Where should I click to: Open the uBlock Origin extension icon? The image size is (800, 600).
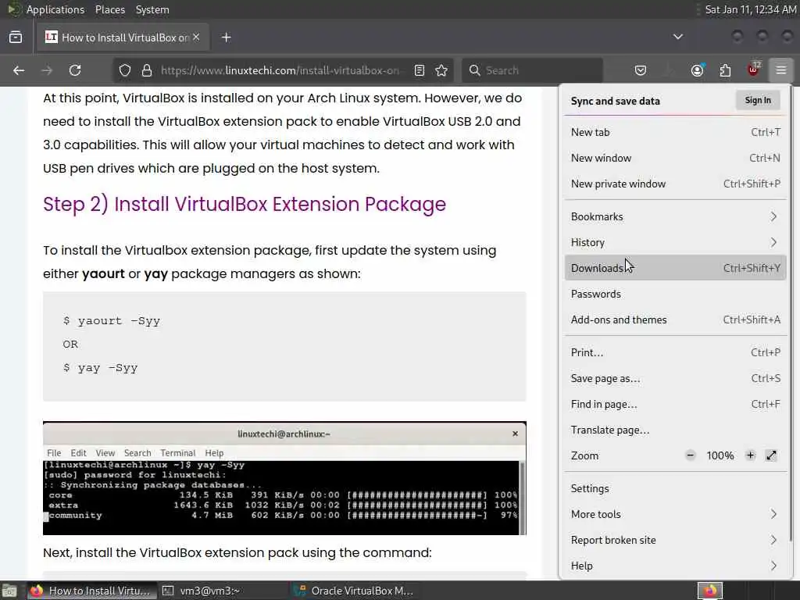[x=754, y=70]
